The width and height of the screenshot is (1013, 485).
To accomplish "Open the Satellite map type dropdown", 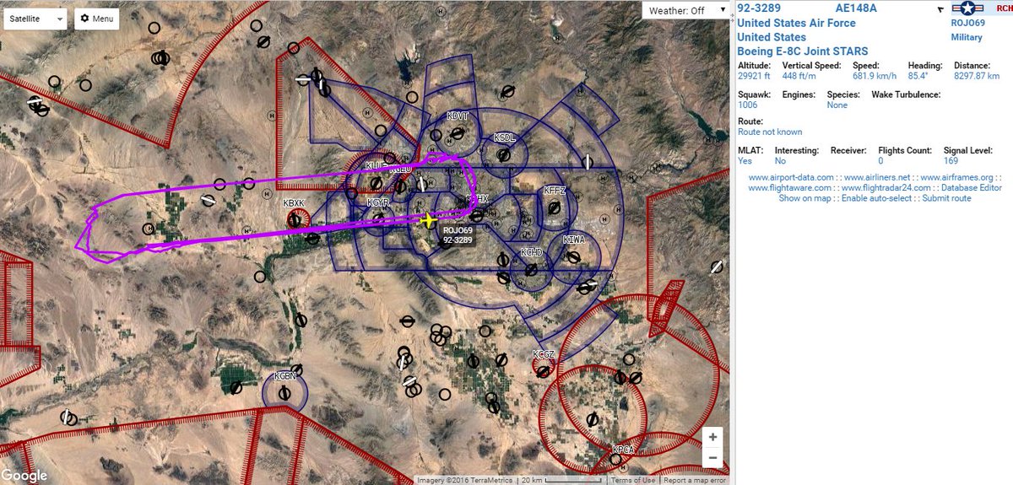I will tap(34, 19).
